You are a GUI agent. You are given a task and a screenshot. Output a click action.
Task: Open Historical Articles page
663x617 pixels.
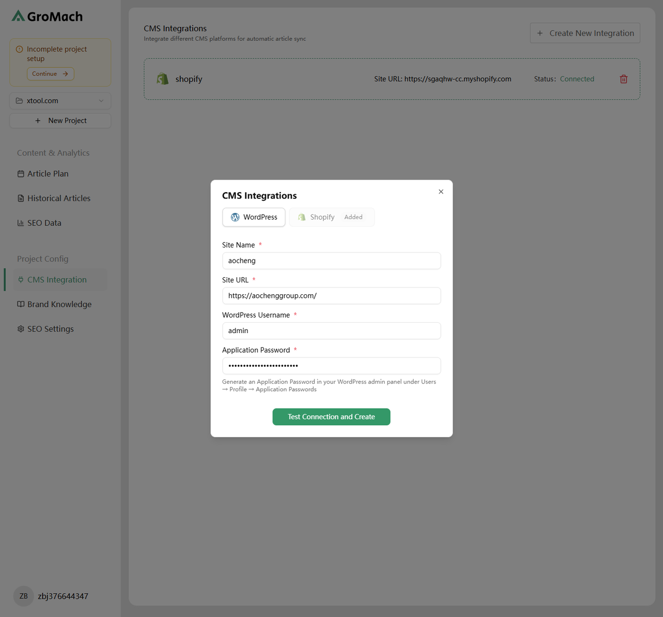pyautogui.click(x=59, y=198)
